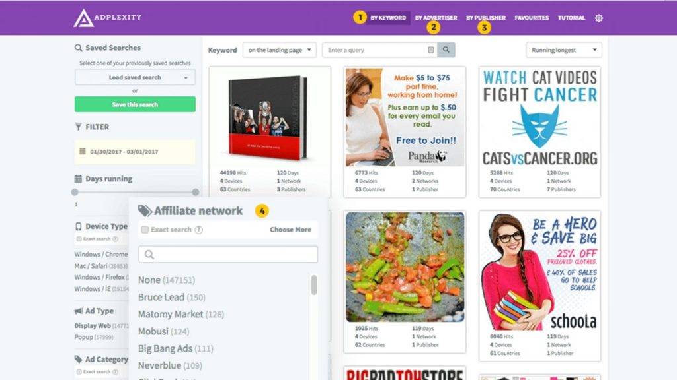The width and height of the screenshot is (677, 380).
Task: Click the Device Type phone icon
Action: [78, 226]
